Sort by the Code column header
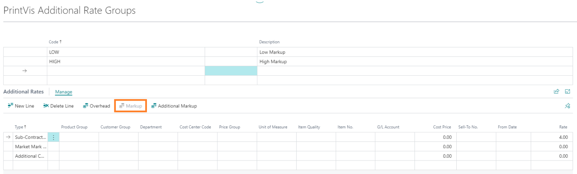577x174 pixels. point(55,42)
